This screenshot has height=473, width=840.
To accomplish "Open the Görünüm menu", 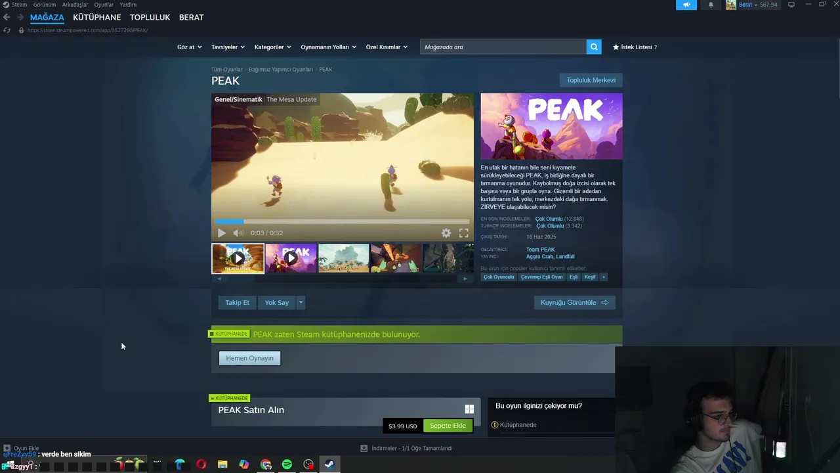I will click(x=45, y=5).
